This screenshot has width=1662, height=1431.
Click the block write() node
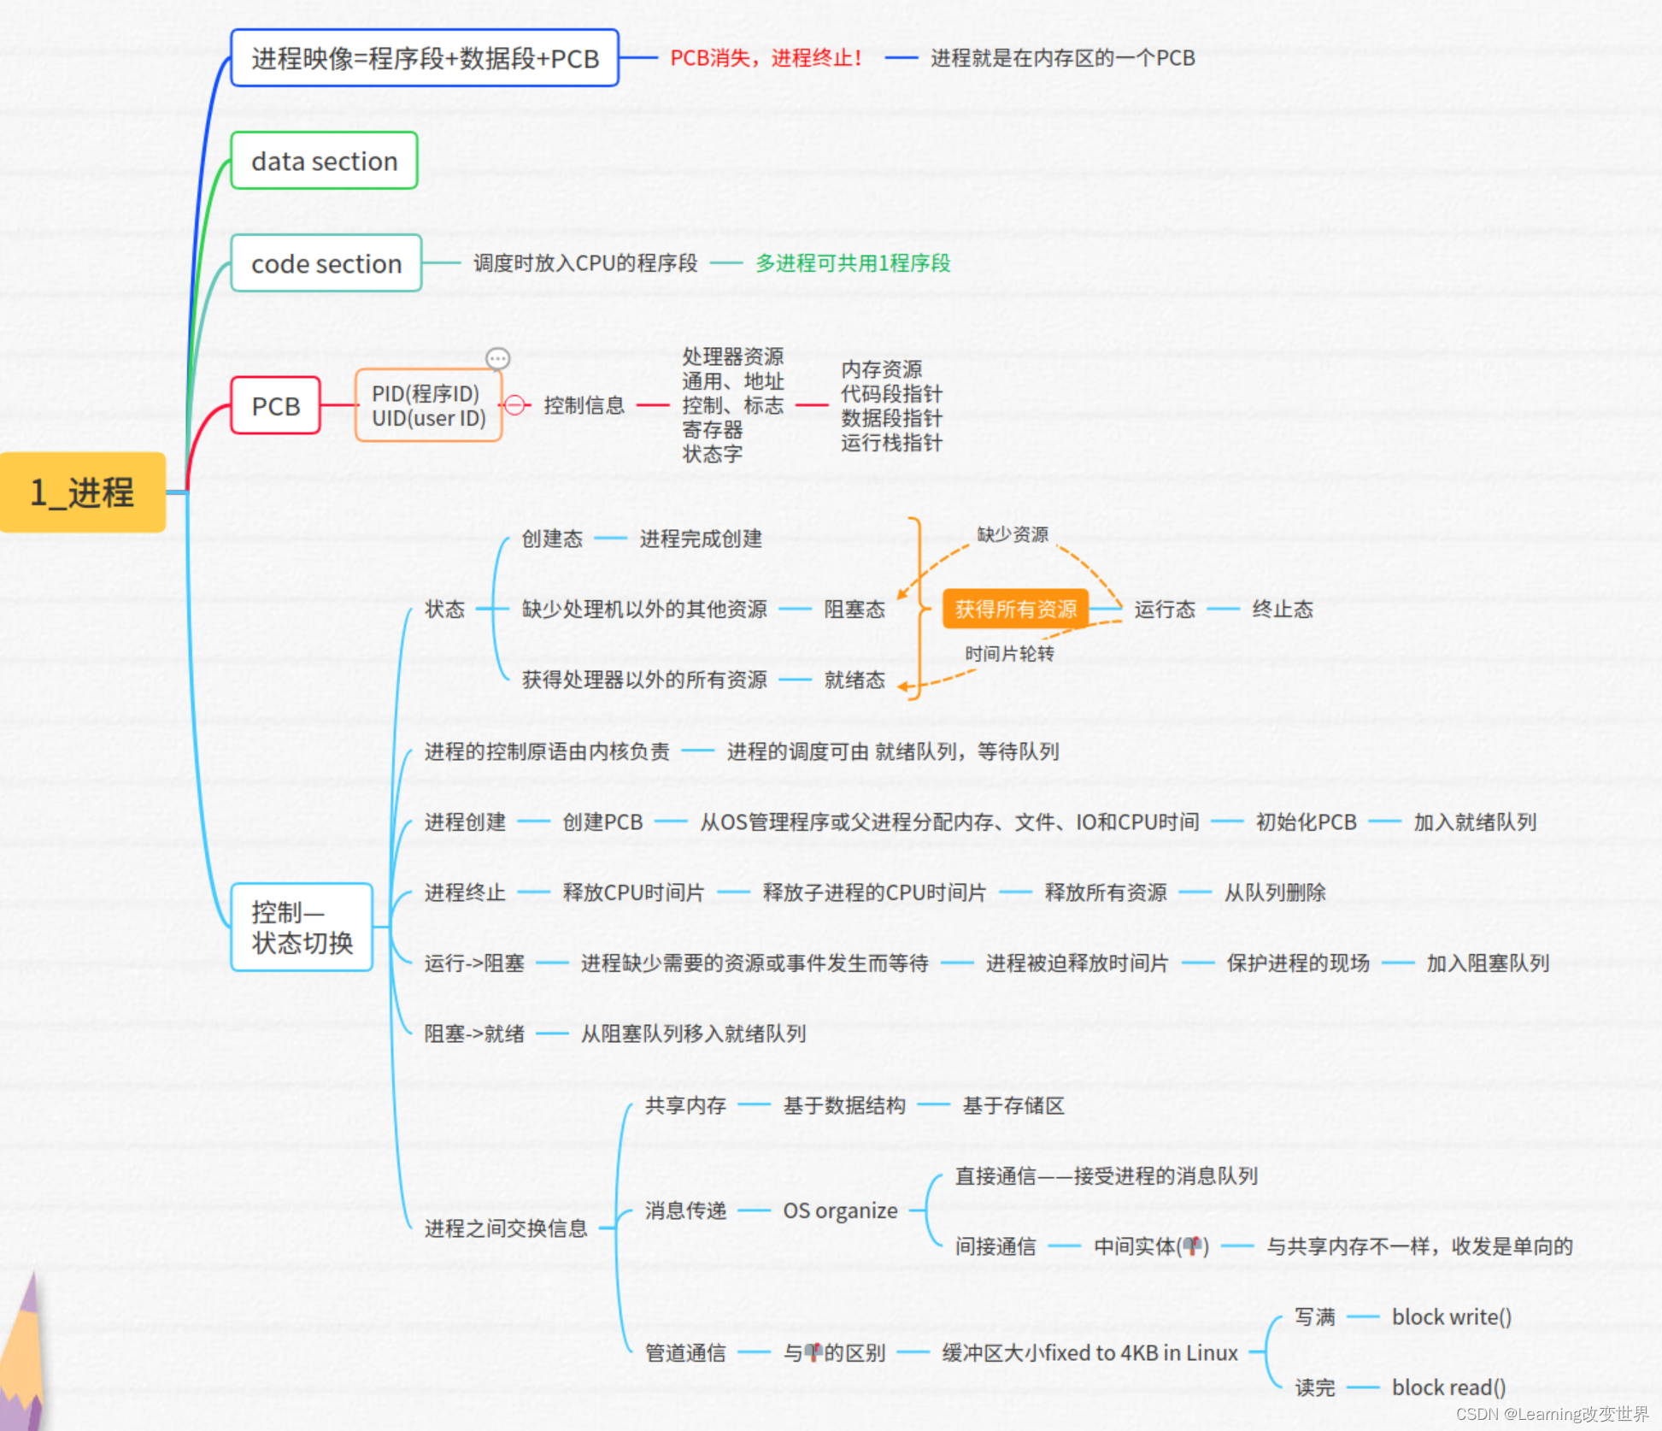point(1451,1316)
